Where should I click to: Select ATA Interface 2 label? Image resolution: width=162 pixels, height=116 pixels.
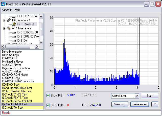21,28
